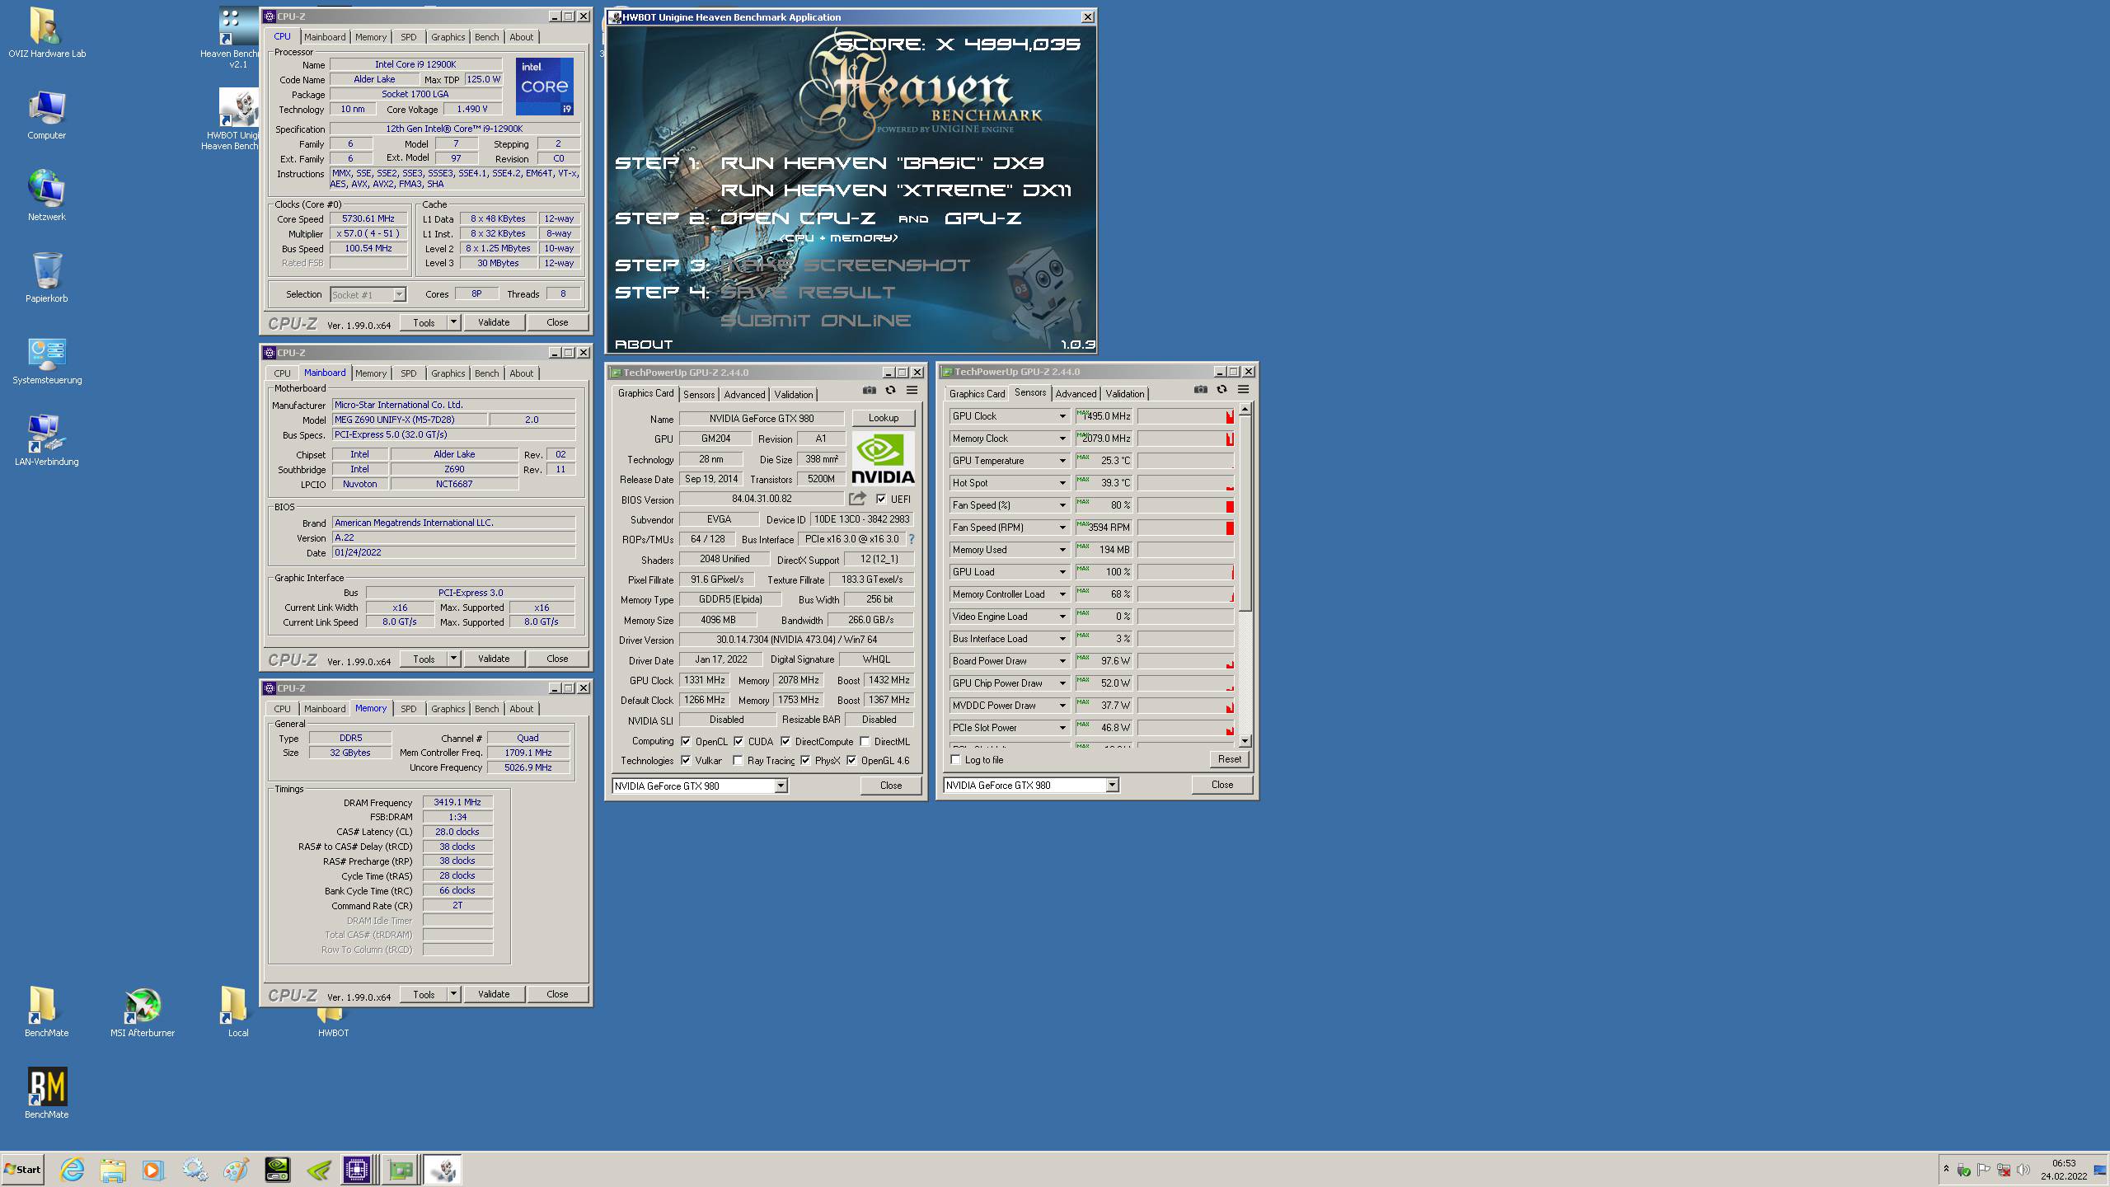Switch to Advanced tab in GPU-Z Graphics Card window
Screen dimensions: 2110x1187
[744, 395]
